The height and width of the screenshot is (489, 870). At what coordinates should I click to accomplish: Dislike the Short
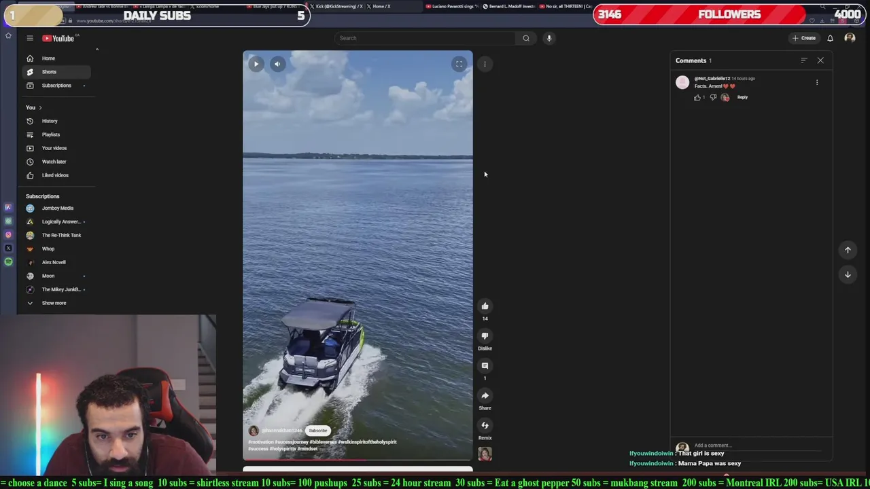coord(485,336)
